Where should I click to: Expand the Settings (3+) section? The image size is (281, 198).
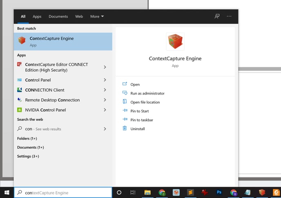click(28, 156)
